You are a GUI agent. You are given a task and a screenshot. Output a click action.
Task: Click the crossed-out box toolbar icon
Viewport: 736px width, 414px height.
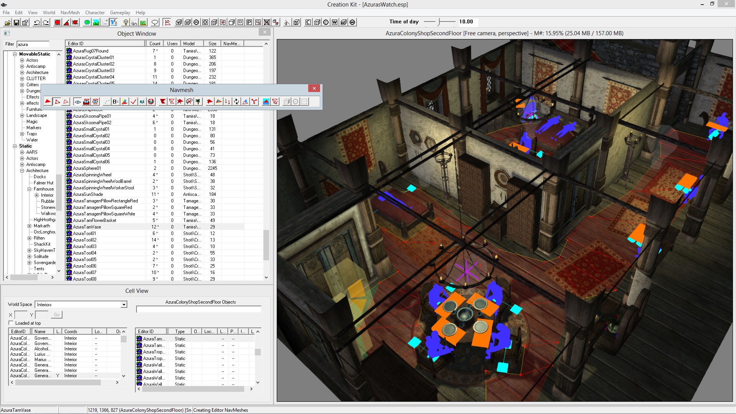coord(267,22)
